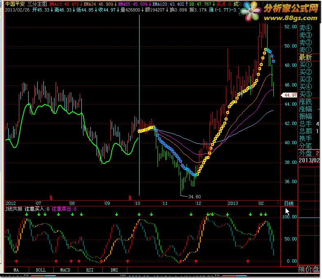Viewport: 322px width, 279px height.
Task: Click the 2013/02/26 date in header
Action: pos(18,10)
